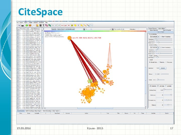Click the bold black-boxed I text icon
This screenshot has height=135, width=181.
point(40,25)
